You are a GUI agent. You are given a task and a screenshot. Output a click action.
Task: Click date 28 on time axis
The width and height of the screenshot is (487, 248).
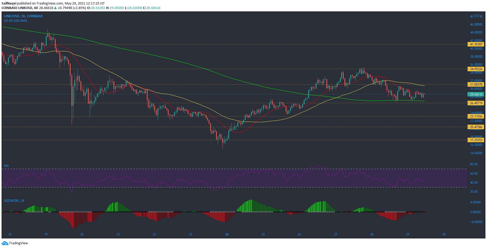point(372,234)
